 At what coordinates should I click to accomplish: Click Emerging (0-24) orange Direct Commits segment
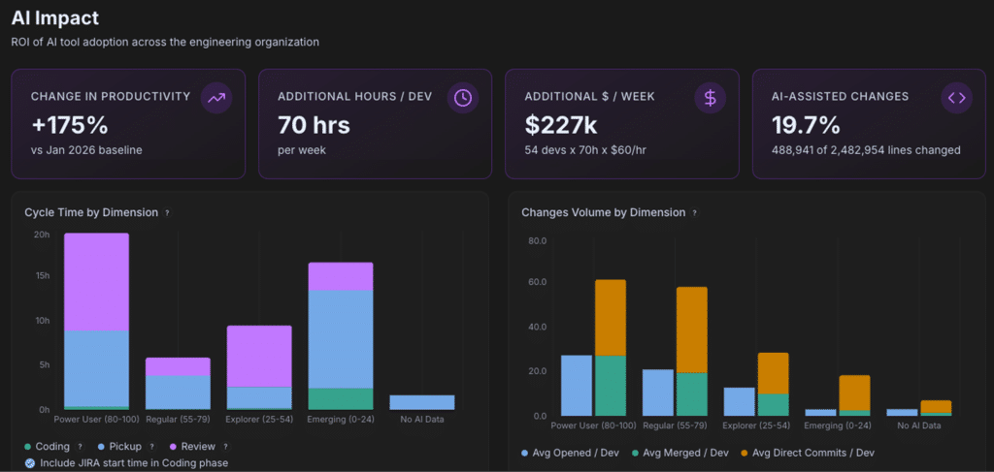854,393
